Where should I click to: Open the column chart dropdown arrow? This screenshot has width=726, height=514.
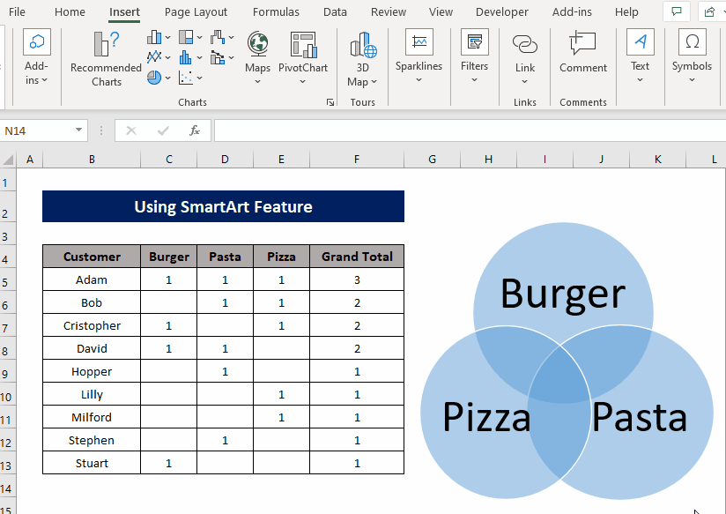(167, 38)
